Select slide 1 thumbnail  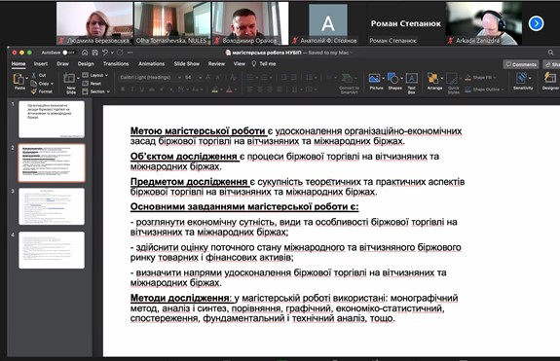tap(52, 119)
